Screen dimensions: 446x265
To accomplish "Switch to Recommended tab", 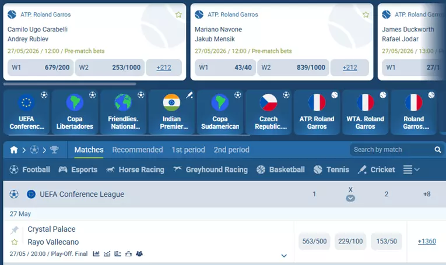I will [138, 150].
